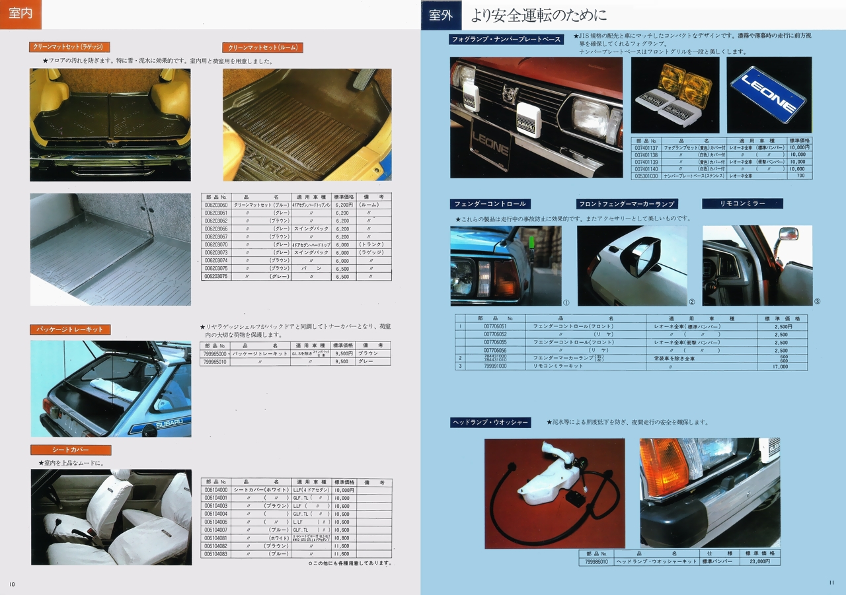Open remote control mirror photo number ③
This screenshot has width=846, height=595.
pos(757,265)
